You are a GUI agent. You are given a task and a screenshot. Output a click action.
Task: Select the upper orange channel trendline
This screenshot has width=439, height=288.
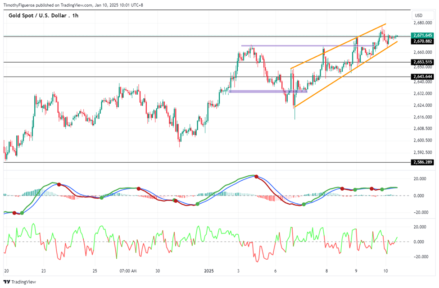[338, 46]
